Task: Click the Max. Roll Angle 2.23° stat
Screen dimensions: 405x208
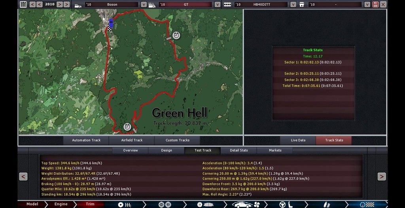Action: [227, 194]
